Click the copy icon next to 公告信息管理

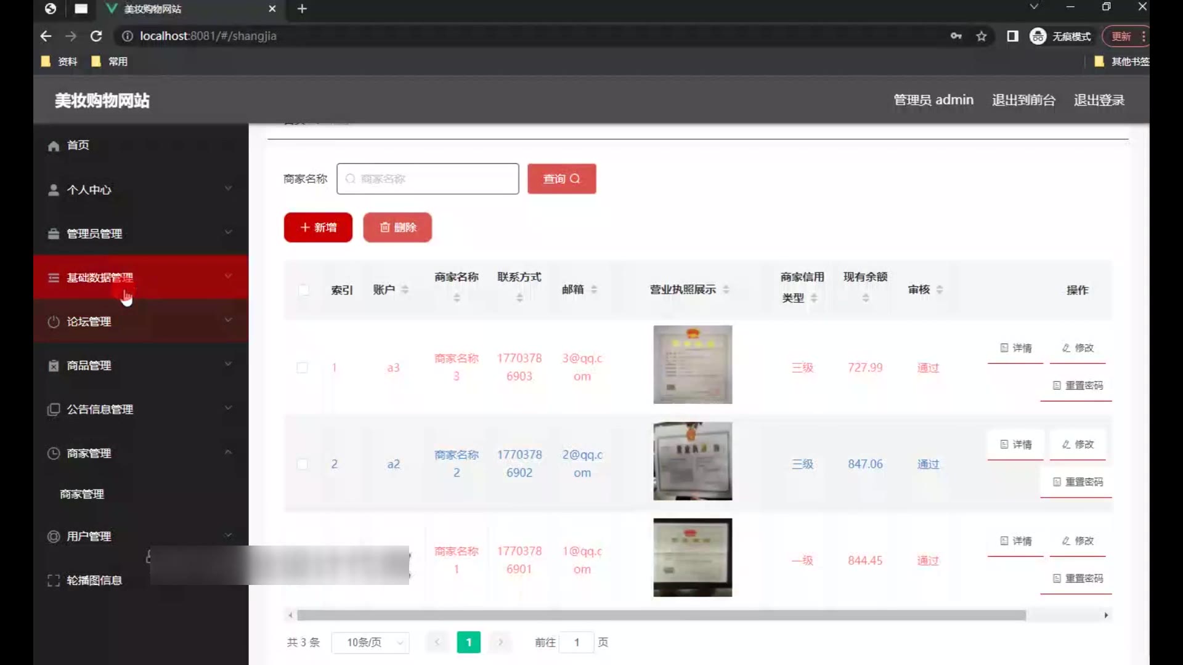(54, 409)
